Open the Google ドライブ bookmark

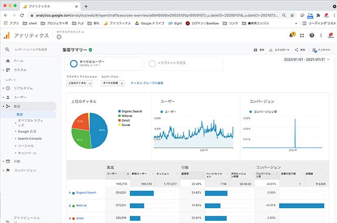pyautogui.click(x=150, y=23)
